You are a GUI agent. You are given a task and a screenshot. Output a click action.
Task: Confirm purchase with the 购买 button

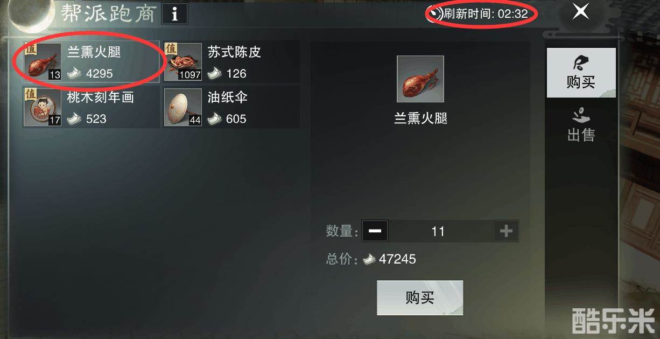pos(420,298)
